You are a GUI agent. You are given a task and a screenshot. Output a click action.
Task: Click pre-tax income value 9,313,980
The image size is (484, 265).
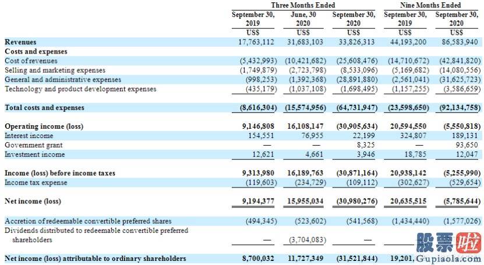tap(258, 173)
